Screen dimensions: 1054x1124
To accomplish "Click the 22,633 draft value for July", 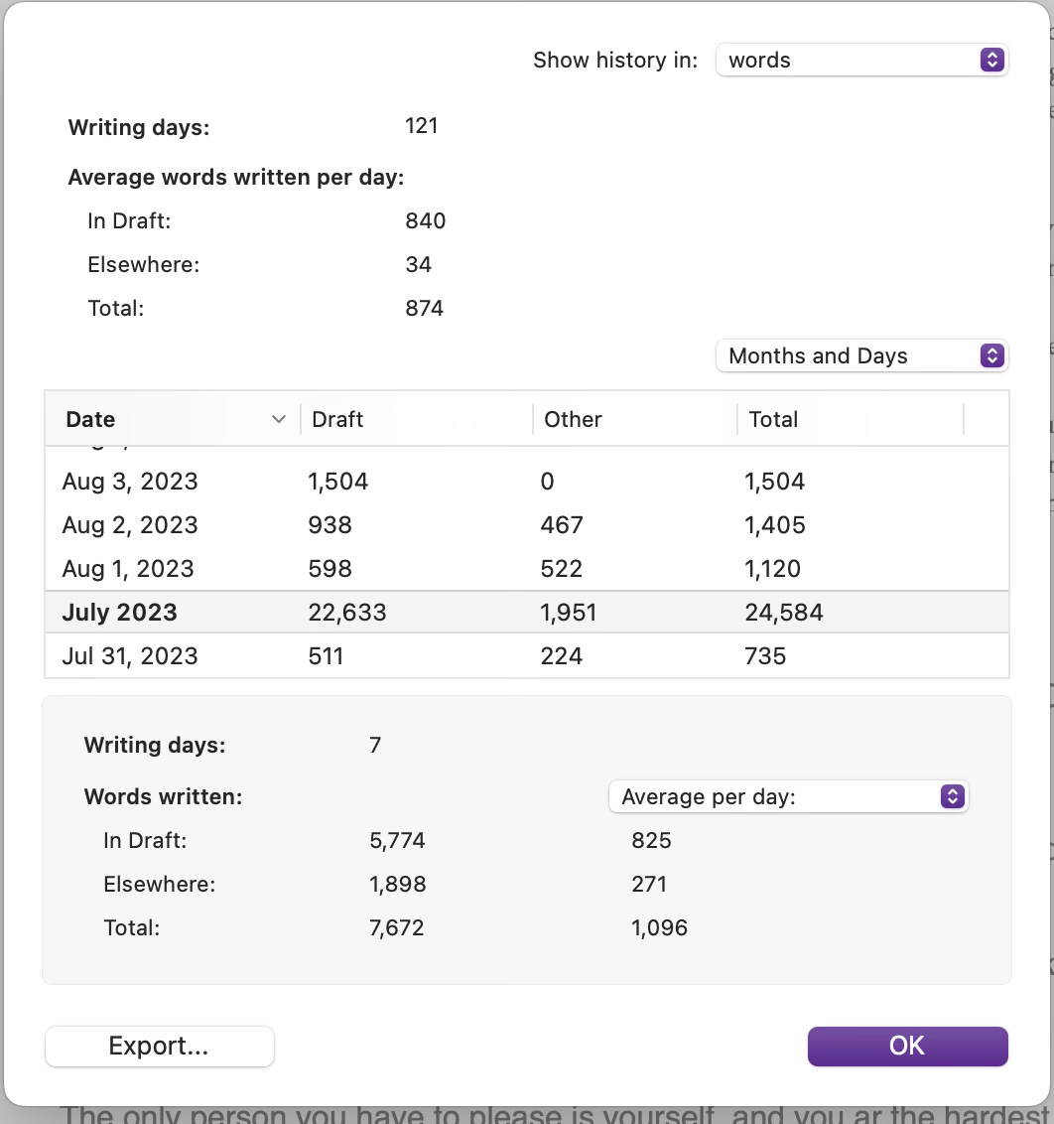I will coord(346,613).
